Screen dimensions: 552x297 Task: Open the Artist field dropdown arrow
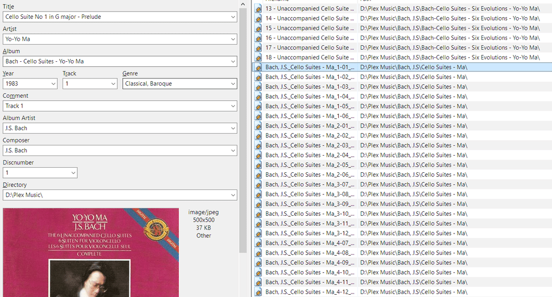[233, 39]
